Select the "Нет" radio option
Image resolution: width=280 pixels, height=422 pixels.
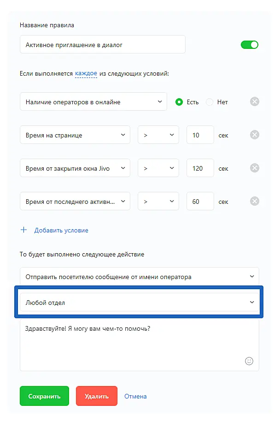click(210, 102)
